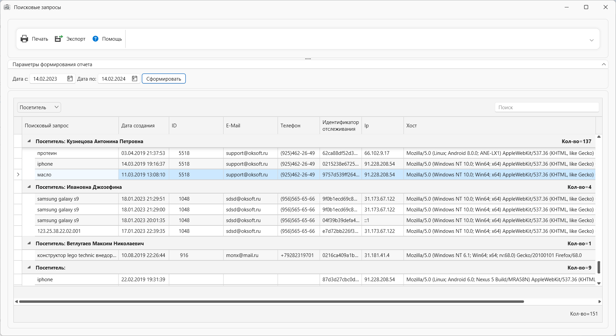Image resolution: width=616 pixels, height=336 pixels.
Task: Click the horizontal scrollbar thumb
Action: [x=272, y=302]
